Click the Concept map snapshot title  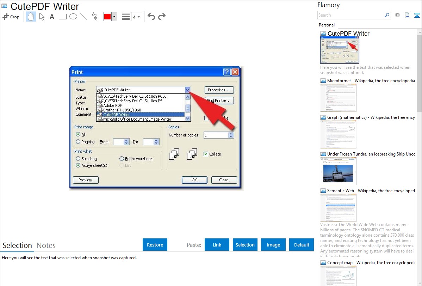coord(371,262)
